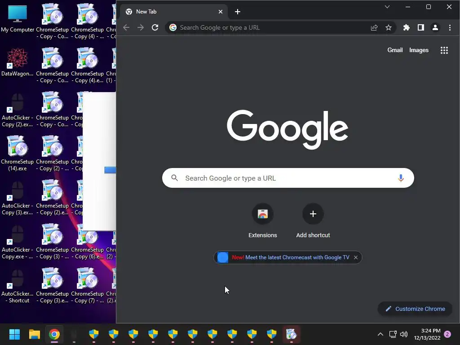Open the three-dot Chrome menu

point(450,27)
